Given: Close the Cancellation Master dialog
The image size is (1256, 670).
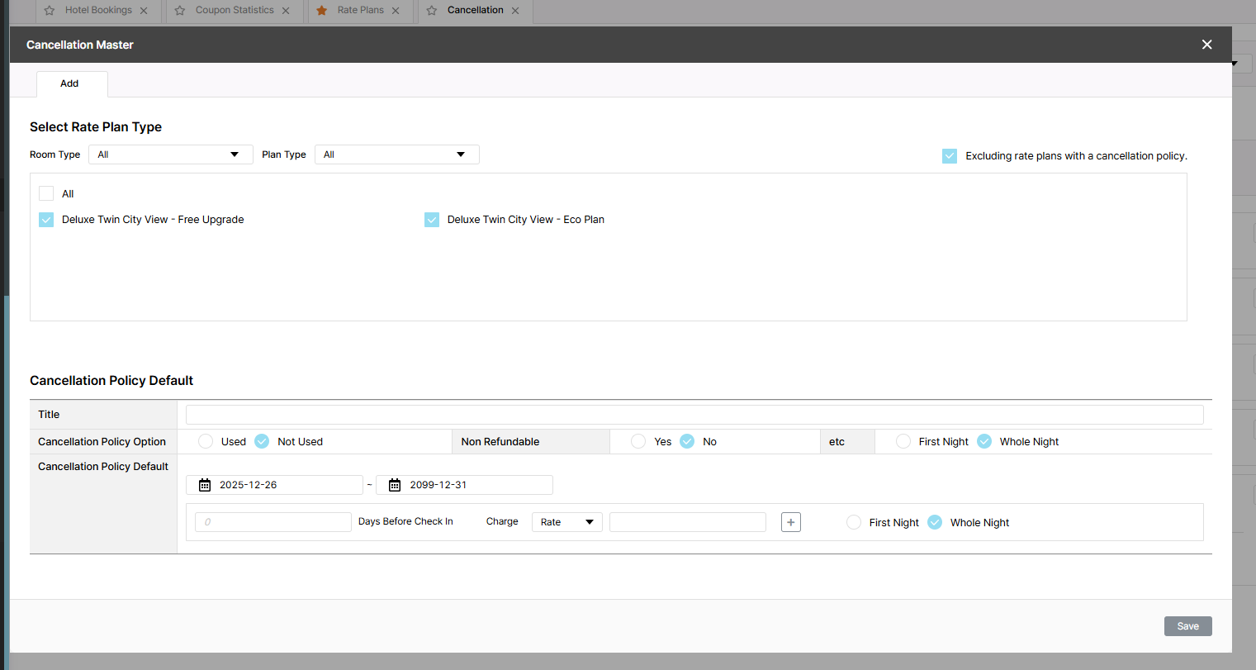Looking at the screenshot, I should click(x=1206, y=45).
